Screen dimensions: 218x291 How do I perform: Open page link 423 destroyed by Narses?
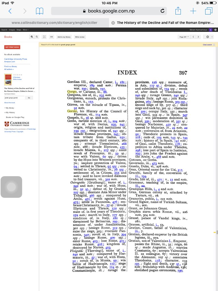(108, 248)
